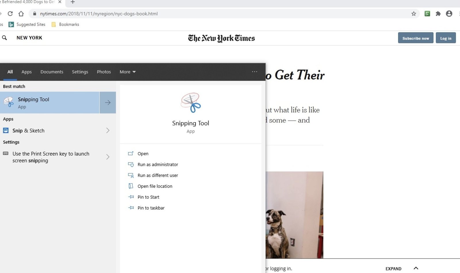Image resolution: width=460 pixels, height=273 pixels.
Task: Open the green extension icon in toolbar
Action: pos(427,13)
